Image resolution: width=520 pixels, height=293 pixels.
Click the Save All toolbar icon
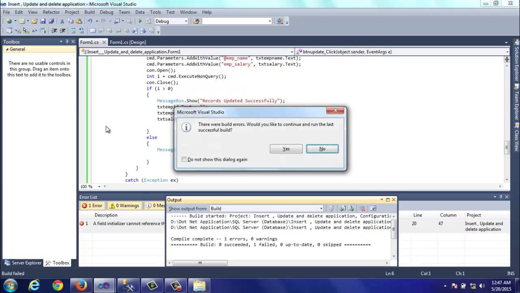coord(51,21)
